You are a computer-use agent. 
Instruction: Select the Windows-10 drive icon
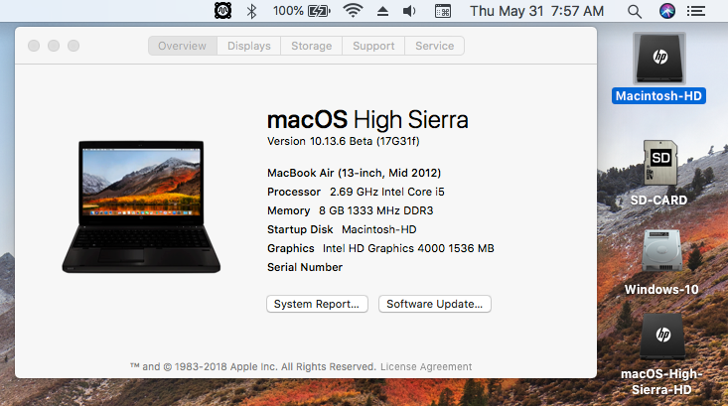tap(661, 251)
